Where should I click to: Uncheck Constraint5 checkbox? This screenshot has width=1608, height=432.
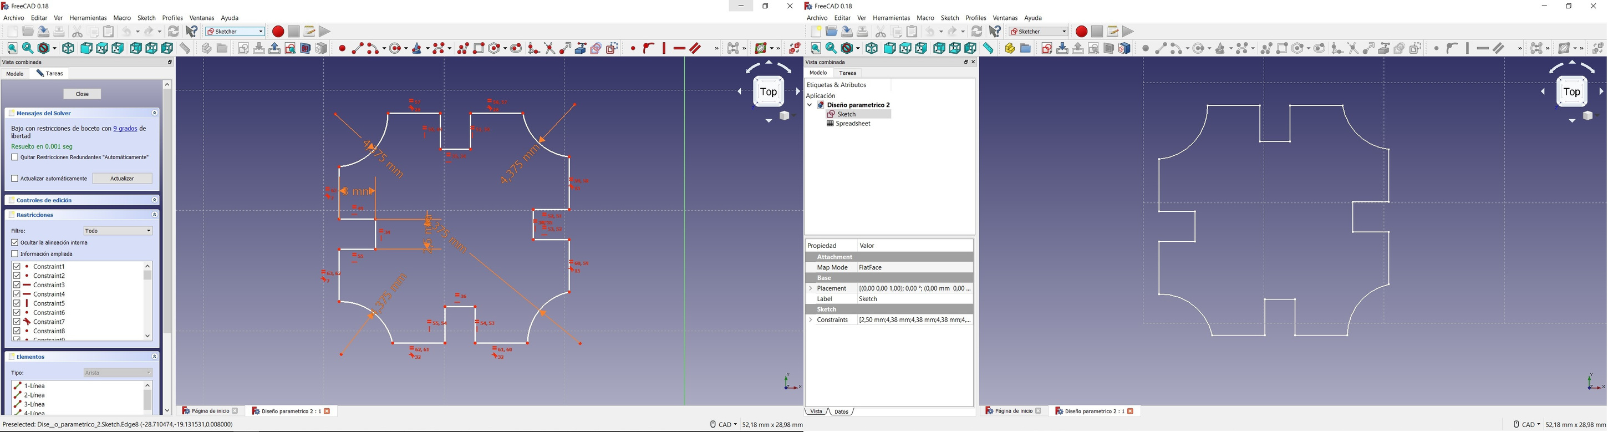pos(17,303)
